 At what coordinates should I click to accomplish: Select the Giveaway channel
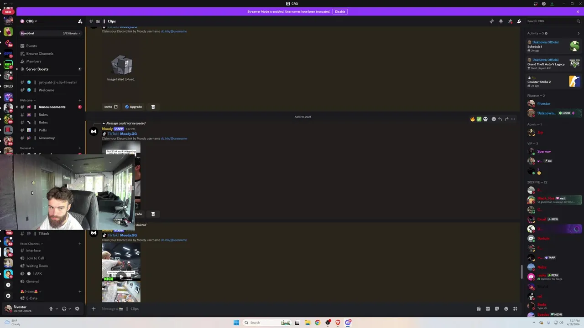click(x=50, y=138)
